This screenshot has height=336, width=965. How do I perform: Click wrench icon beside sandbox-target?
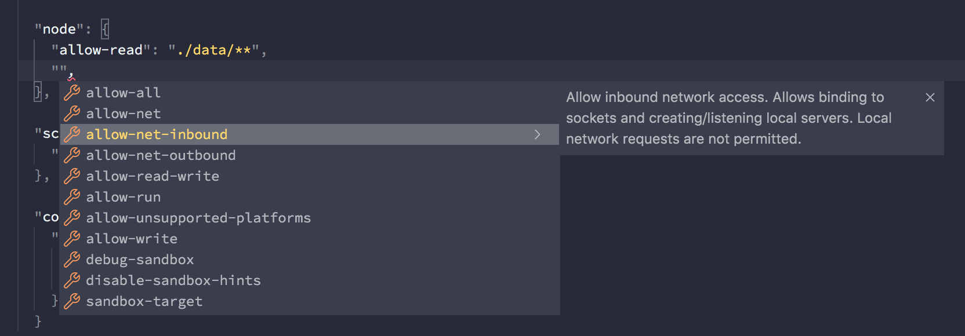pos(72,301)
